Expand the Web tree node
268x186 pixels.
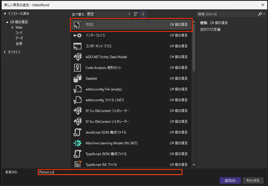pos(12,28)
